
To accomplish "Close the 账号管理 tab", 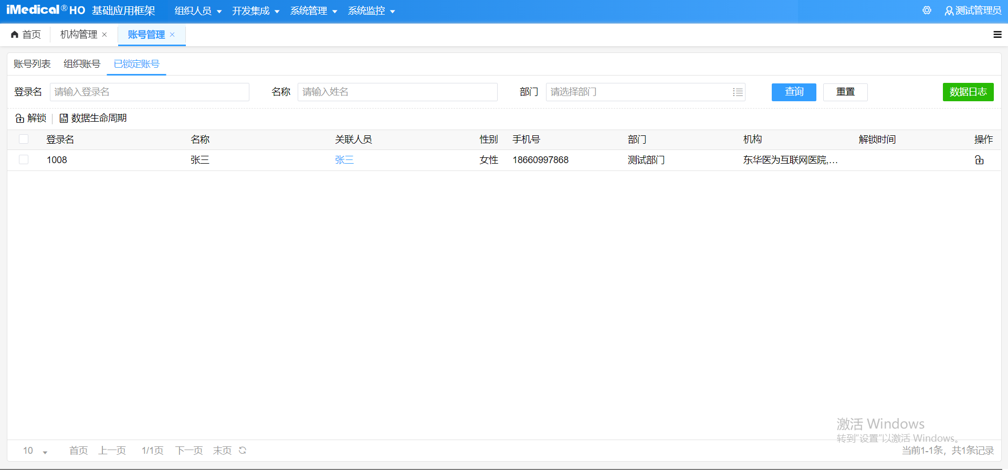I will click(x=172, y=35).
